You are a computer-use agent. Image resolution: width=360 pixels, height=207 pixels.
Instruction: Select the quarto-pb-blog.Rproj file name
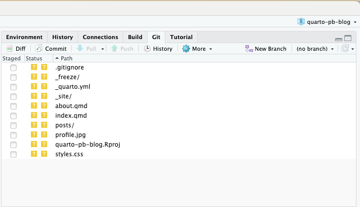click(88, 145)
